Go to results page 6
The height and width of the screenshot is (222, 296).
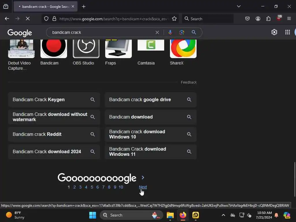click(98, 187)
